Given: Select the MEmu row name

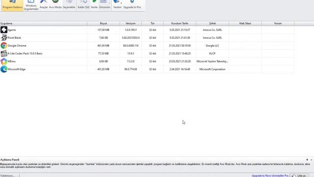Looking at the screenshot, I should pos(12,61).
